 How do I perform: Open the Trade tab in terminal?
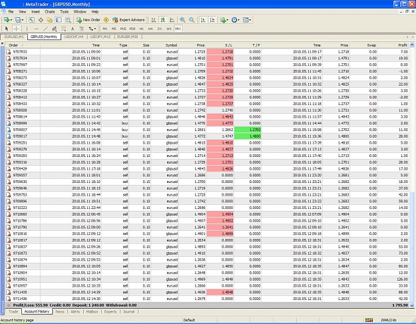coord(13,311)
